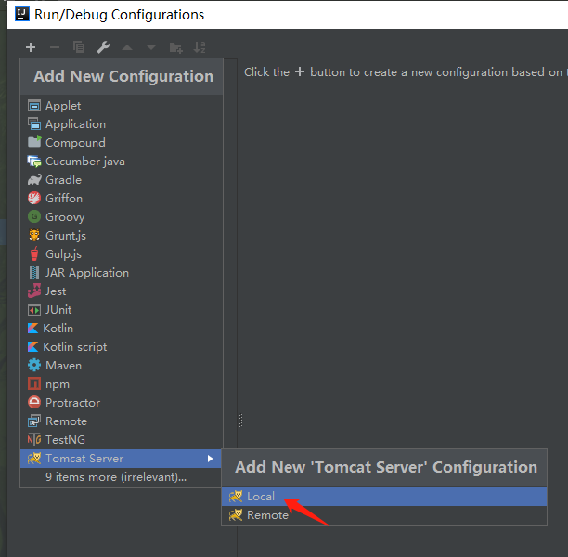This screenshot has height=557, width=568.
Task: Select Compound configuration entry
Action: pyautogui.click(x=122, y=143)
